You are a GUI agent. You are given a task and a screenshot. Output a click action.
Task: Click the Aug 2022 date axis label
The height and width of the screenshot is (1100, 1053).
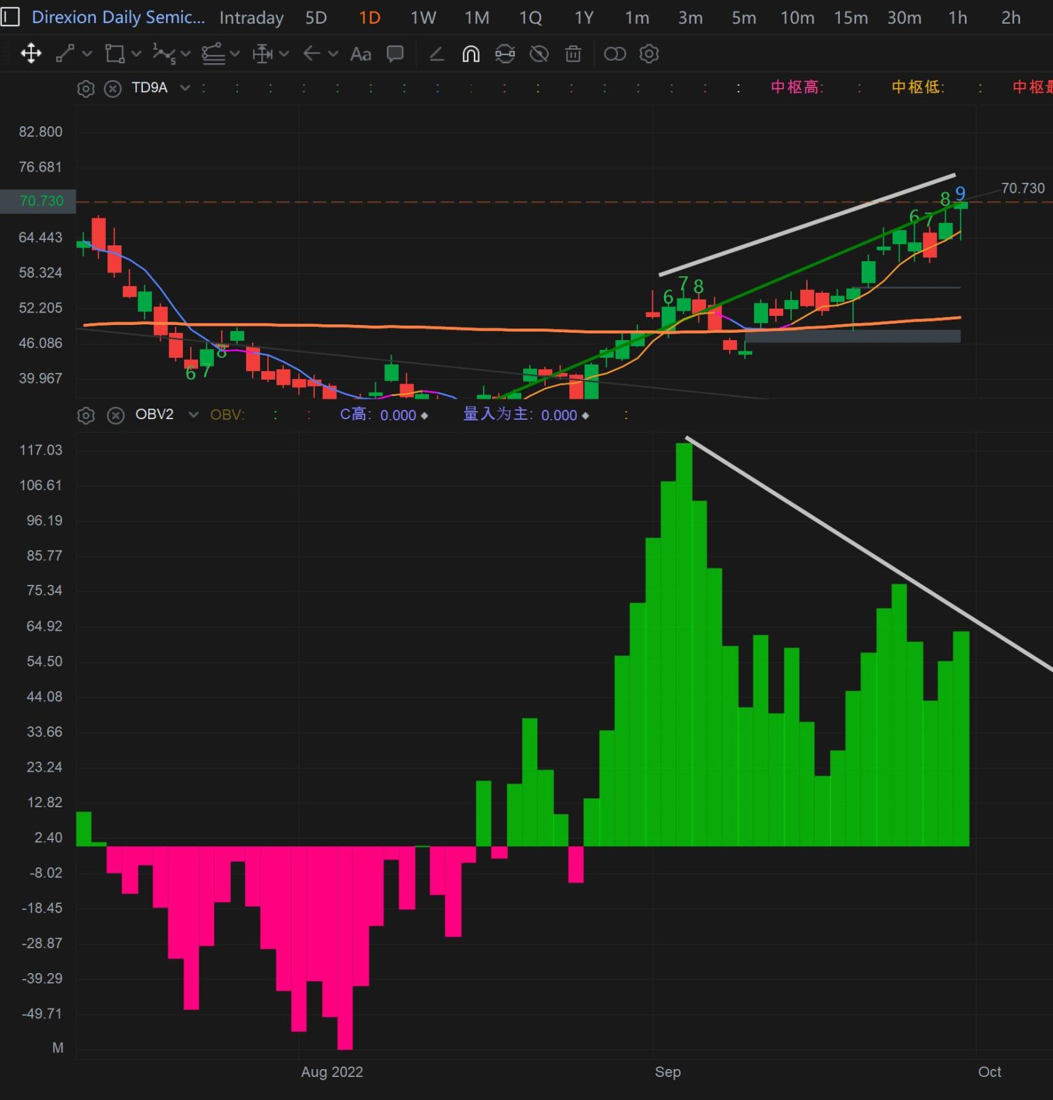coord(332,1072)
